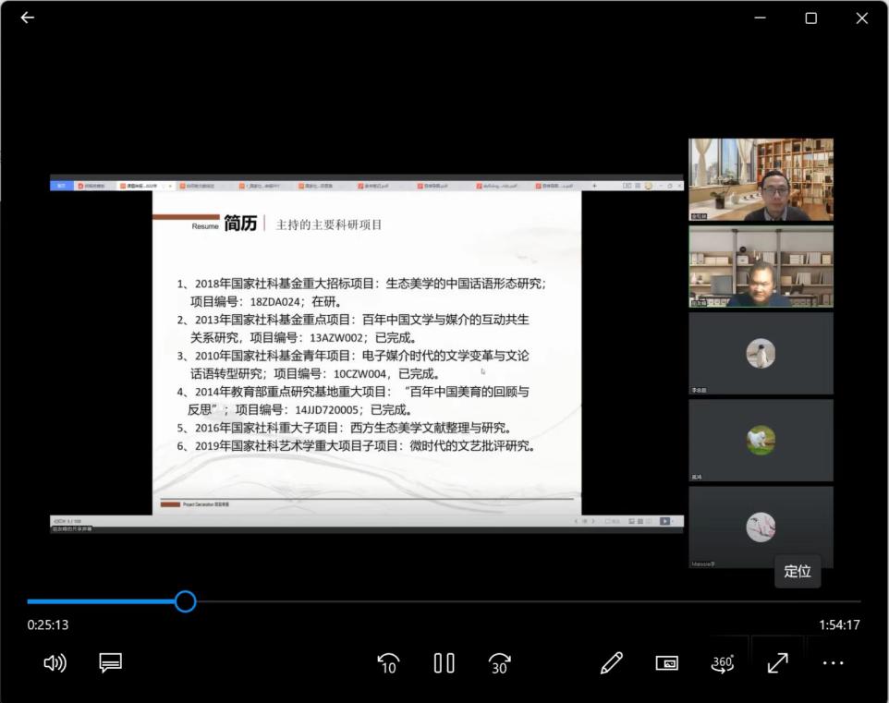889x703 pixels.
Task: Select the second participant's video feed
Action: (x=761, y=267)
